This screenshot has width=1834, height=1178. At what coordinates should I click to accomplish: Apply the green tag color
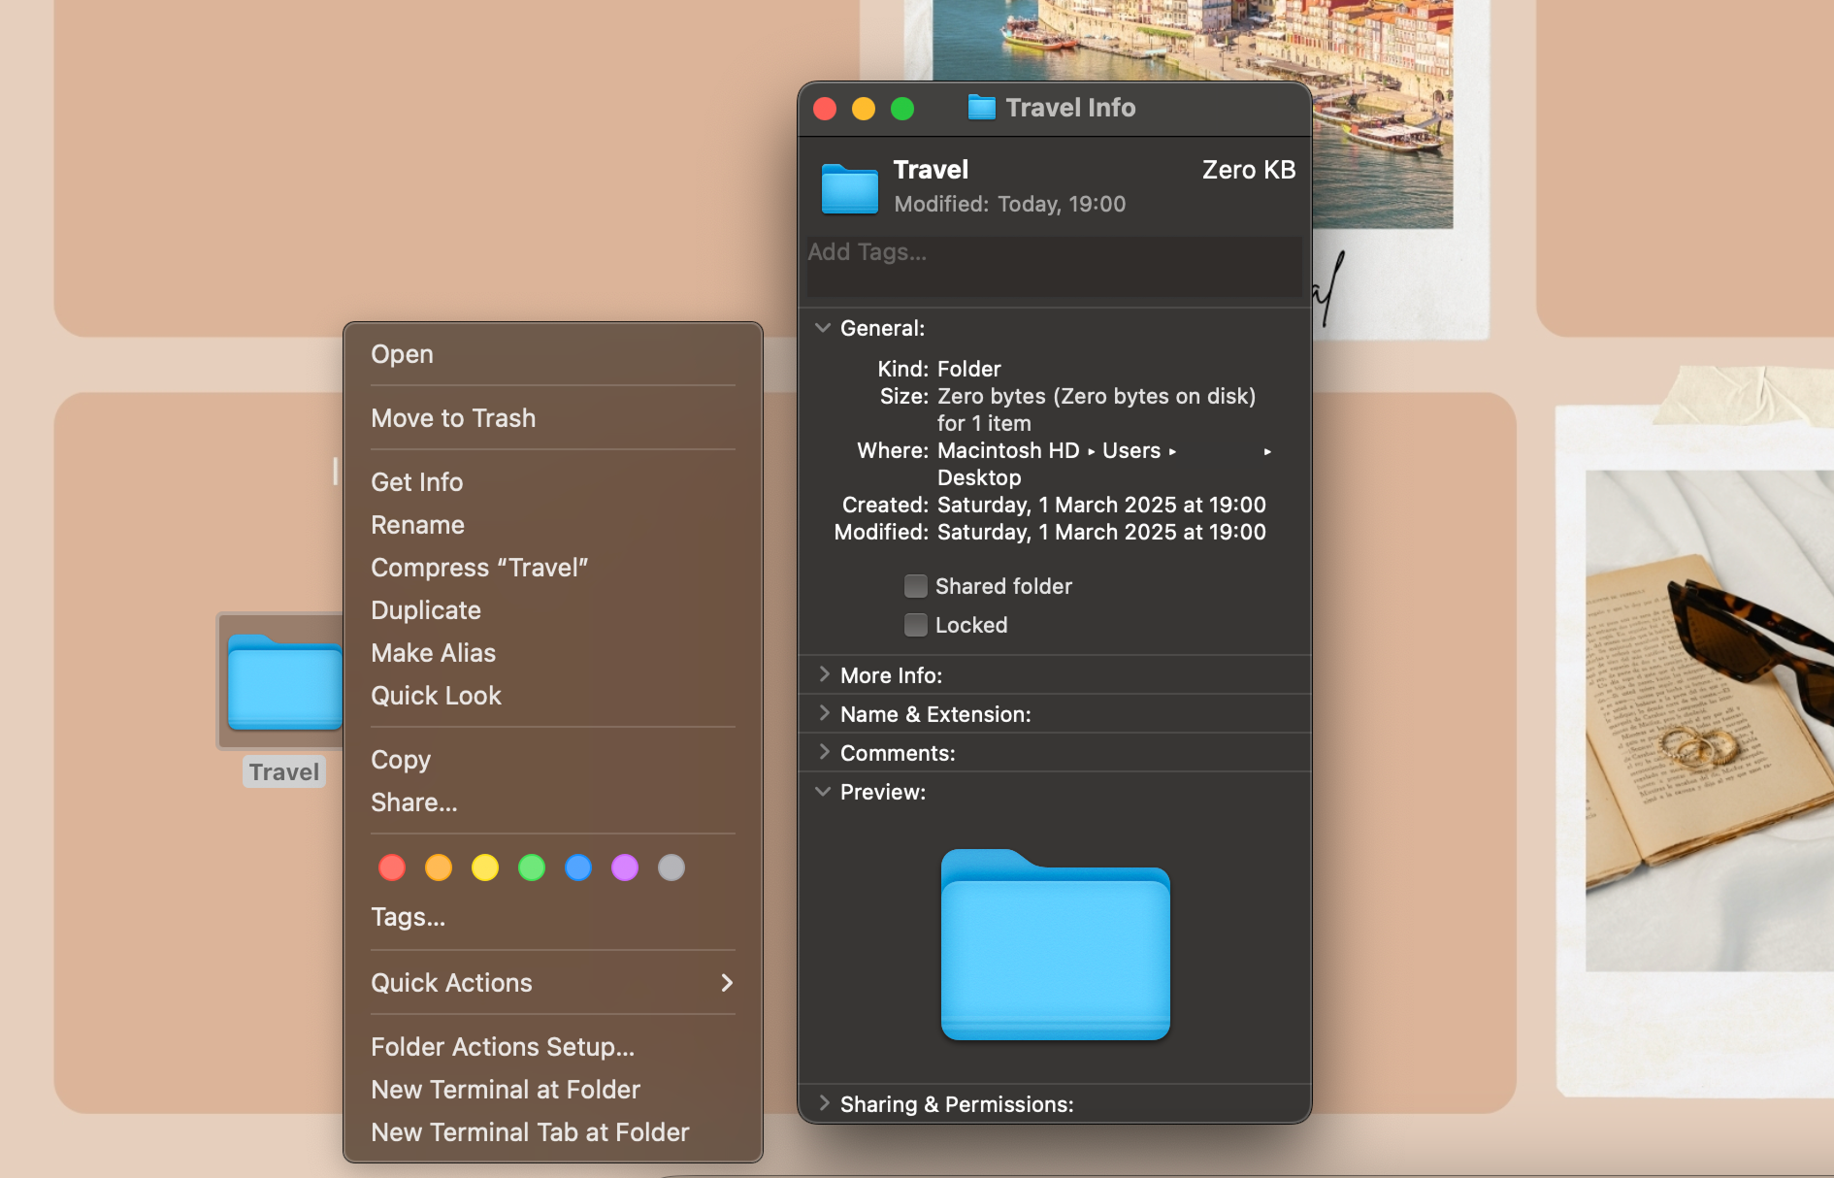coord(532,867)
